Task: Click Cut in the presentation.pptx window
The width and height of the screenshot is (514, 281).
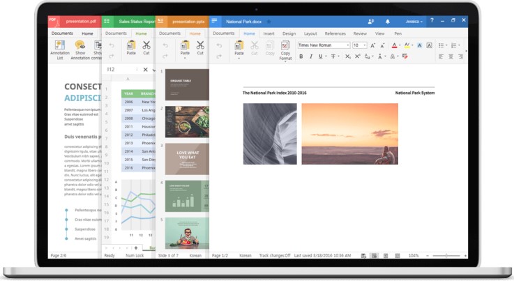Action: click(x=200, y=48)
